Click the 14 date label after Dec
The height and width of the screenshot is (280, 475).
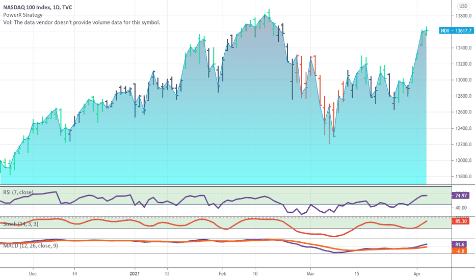pos(74,274)
